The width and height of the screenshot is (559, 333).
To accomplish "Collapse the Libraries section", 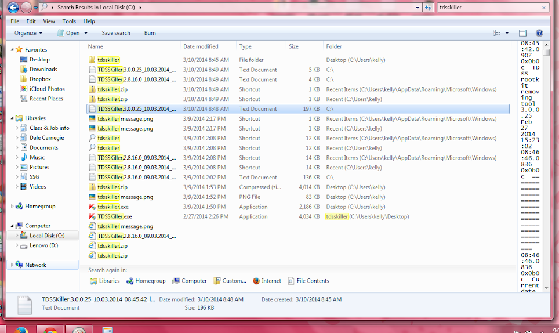I will click(12, 118).
